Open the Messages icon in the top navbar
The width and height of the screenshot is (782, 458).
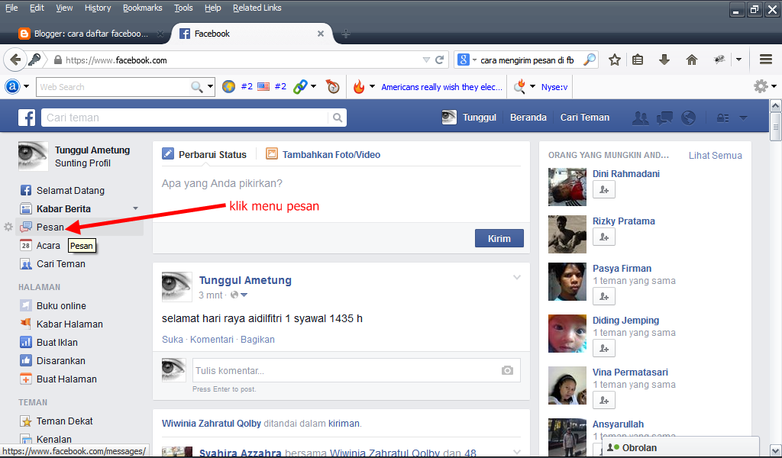(664, 118)
